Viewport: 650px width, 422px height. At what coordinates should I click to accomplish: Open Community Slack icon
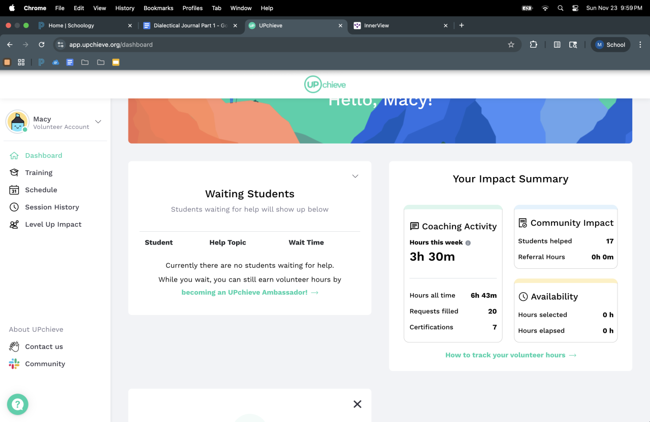(14, 364)
